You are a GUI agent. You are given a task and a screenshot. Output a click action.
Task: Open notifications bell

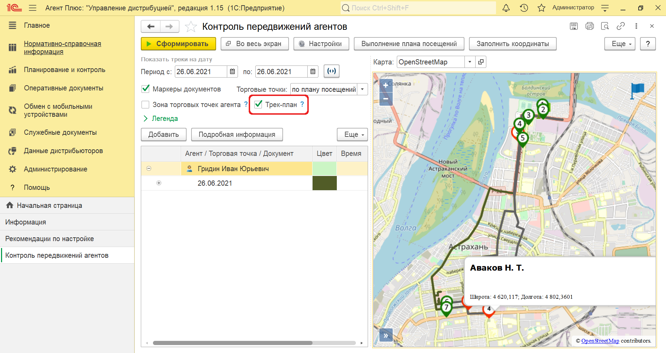click(x=506, y=8)
